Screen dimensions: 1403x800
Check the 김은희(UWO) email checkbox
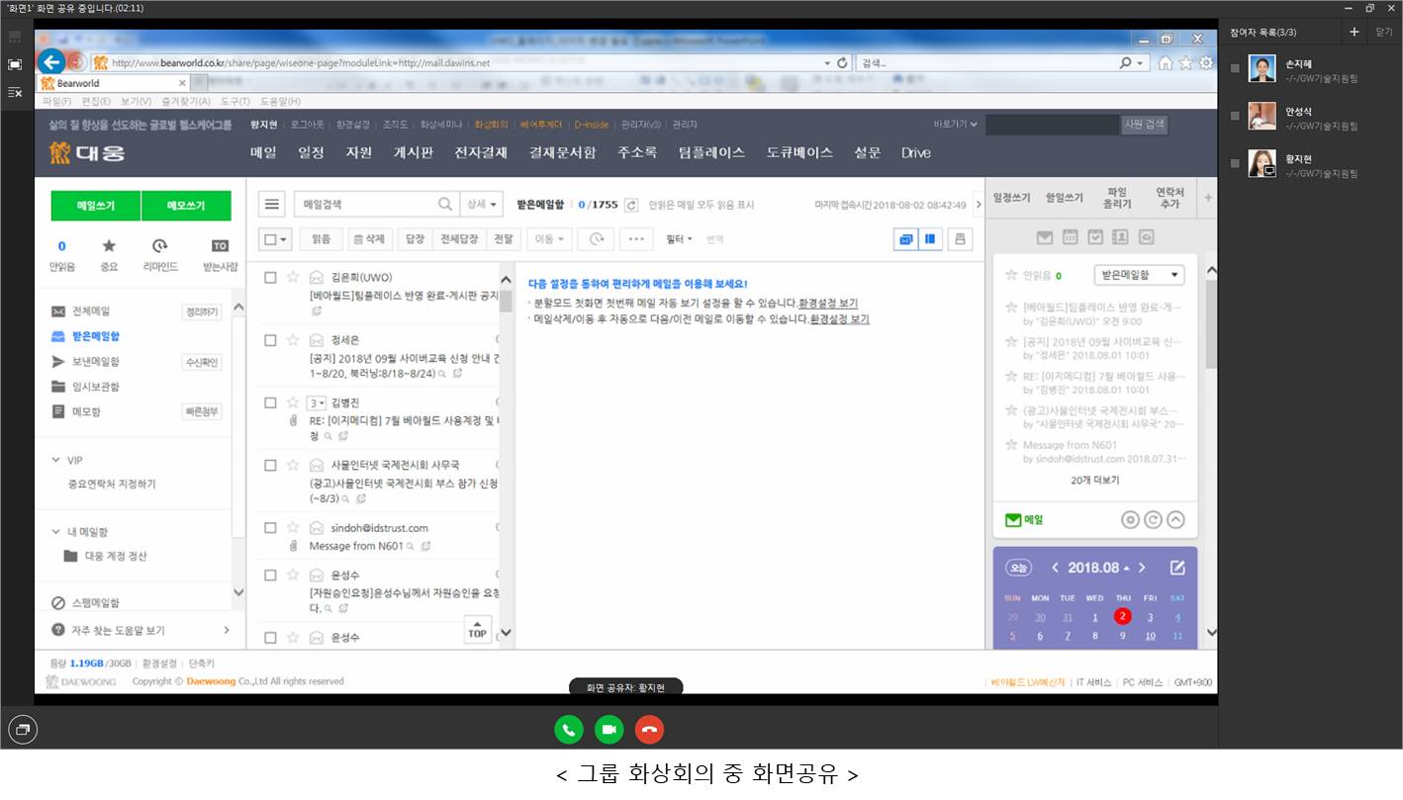(x=270, y=278)
